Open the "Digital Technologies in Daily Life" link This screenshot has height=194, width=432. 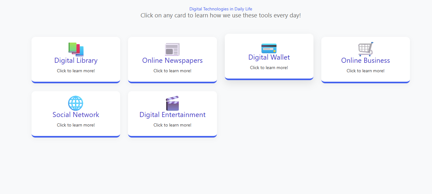coord(220,9)
